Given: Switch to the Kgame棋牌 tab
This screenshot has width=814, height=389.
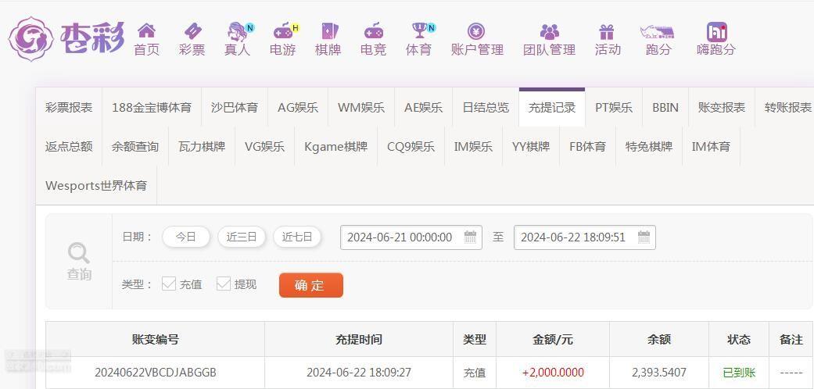Looking at the screenshot, I should (336, 147).
